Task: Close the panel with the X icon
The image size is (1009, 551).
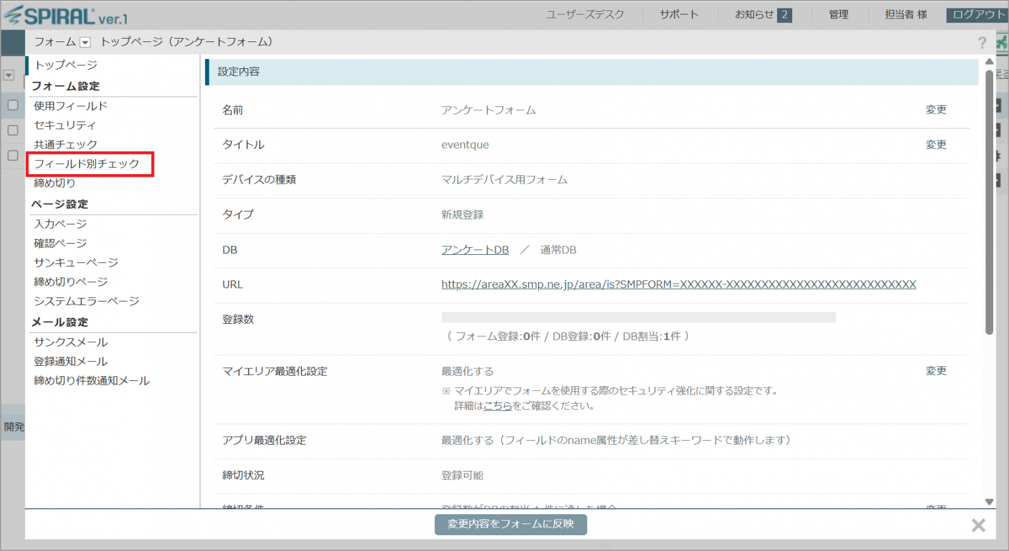Action: (978, 525)
